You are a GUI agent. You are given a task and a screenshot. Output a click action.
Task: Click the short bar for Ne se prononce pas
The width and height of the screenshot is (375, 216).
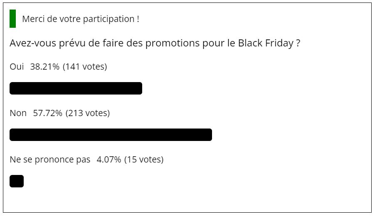pos(17,181)
